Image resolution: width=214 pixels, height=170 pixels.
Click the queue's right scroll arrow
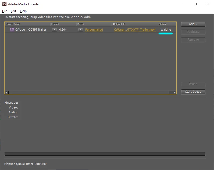click(x=174, y=92)
